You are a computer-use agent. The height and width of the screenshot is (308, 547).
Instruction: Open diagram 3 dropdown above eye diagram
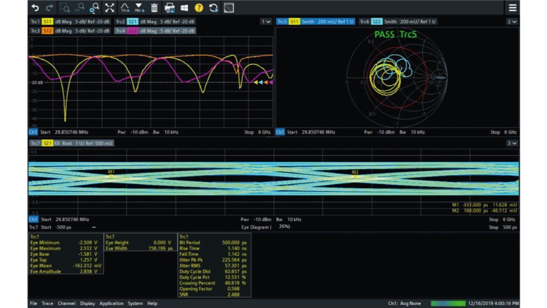click(512, 143)
